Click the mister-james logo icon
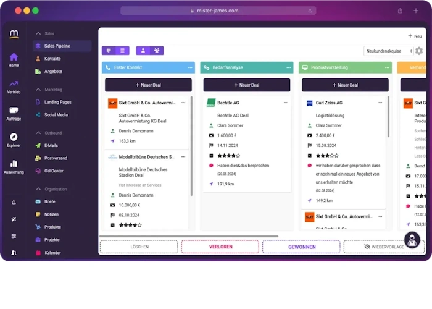432x309 pixels. click(14, 34)
